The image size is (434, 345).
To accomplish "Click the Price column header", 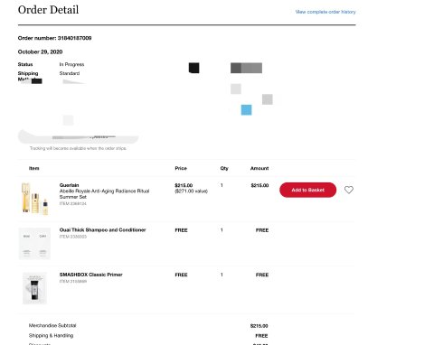I will pos(181,168).
